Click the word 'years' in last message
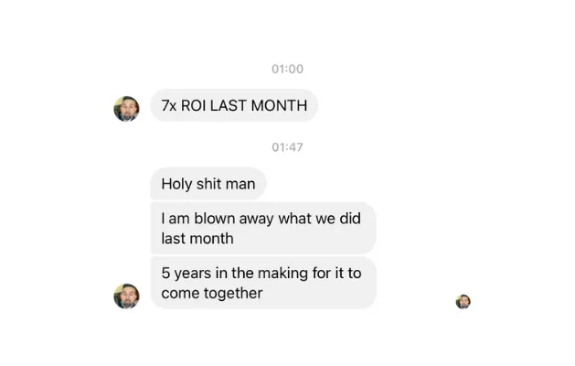575x366 pixels. coord(193,274)
